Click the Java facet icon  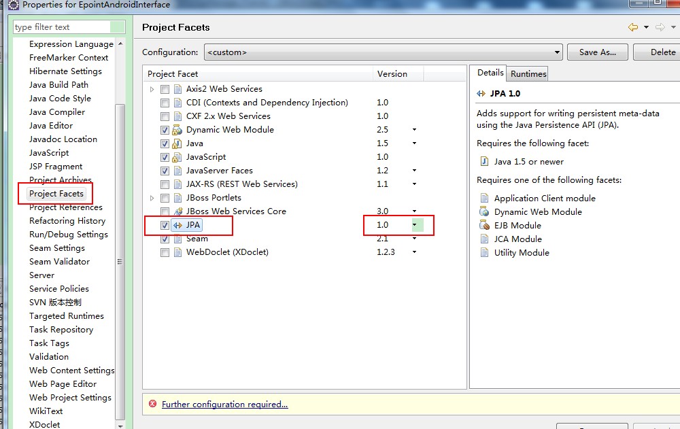177,143
